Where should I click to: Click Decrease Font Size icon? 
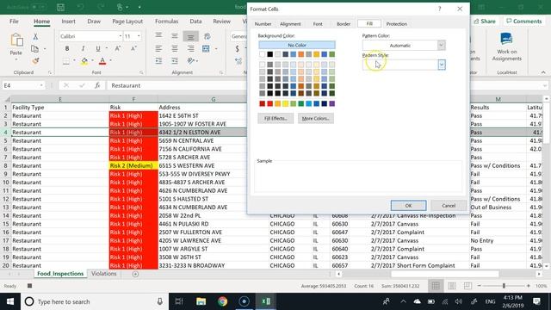(133, 48)
